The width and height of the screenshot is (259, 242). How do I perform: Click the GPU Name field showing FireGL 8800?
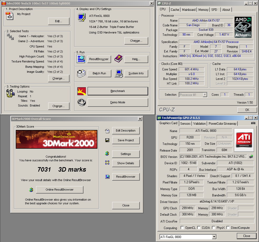pos(206,131)
